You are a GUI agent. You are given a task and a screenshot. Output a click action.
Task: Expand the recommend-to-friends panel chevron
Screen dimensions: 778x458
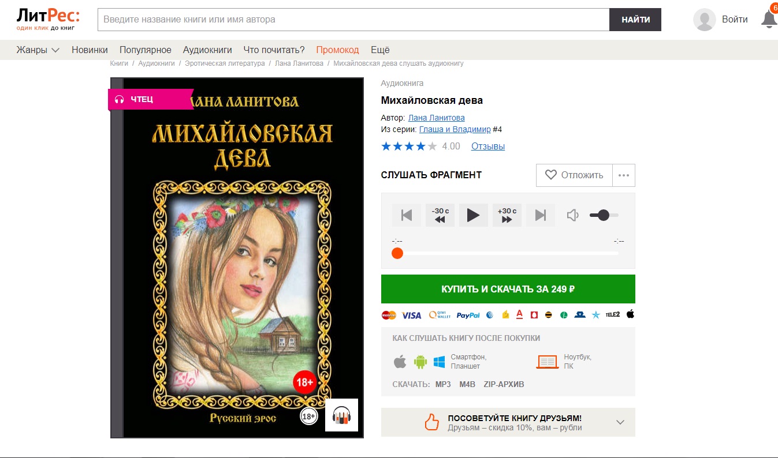[620, 422]
